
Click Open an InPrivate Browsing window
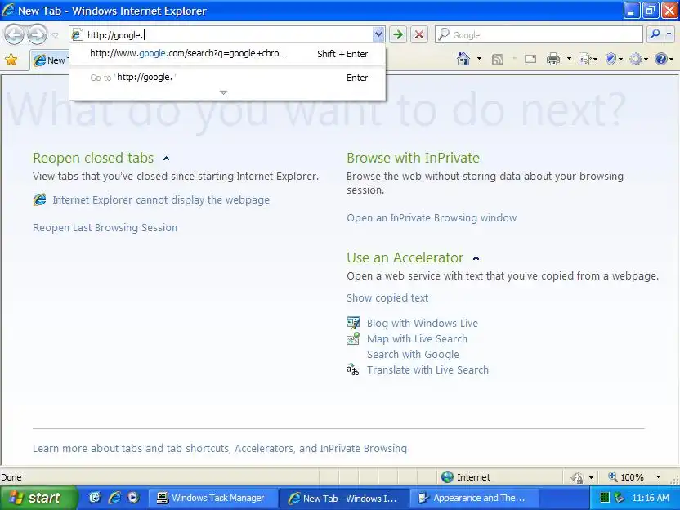tap(432, 217)
